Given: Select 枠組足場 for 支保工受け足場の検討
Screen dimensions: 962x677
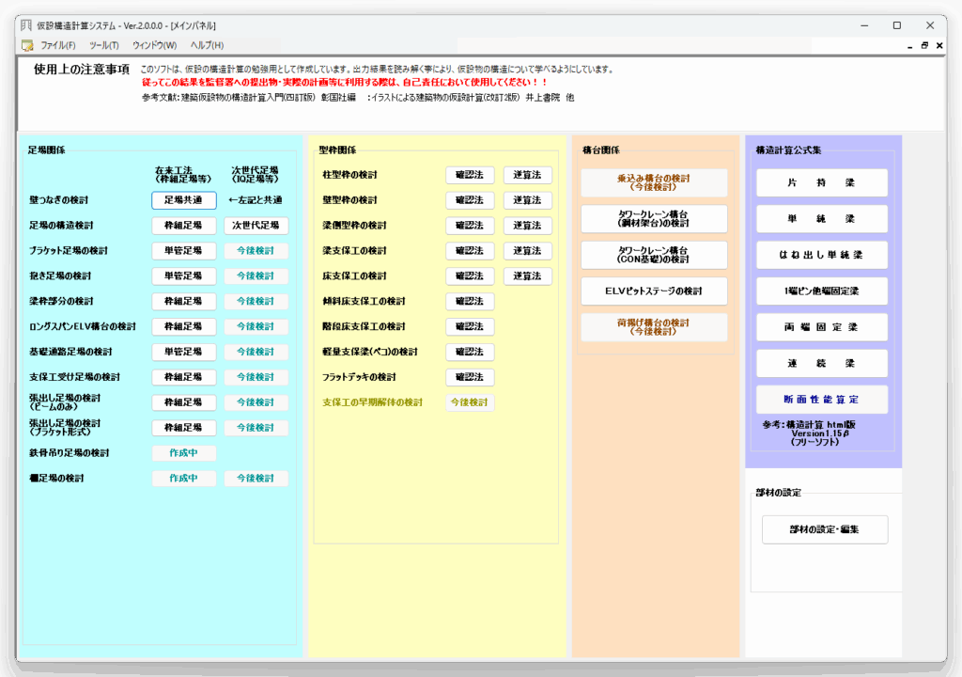Looking at the screenshot, I should pyautogui.click(x=184, y=377).
